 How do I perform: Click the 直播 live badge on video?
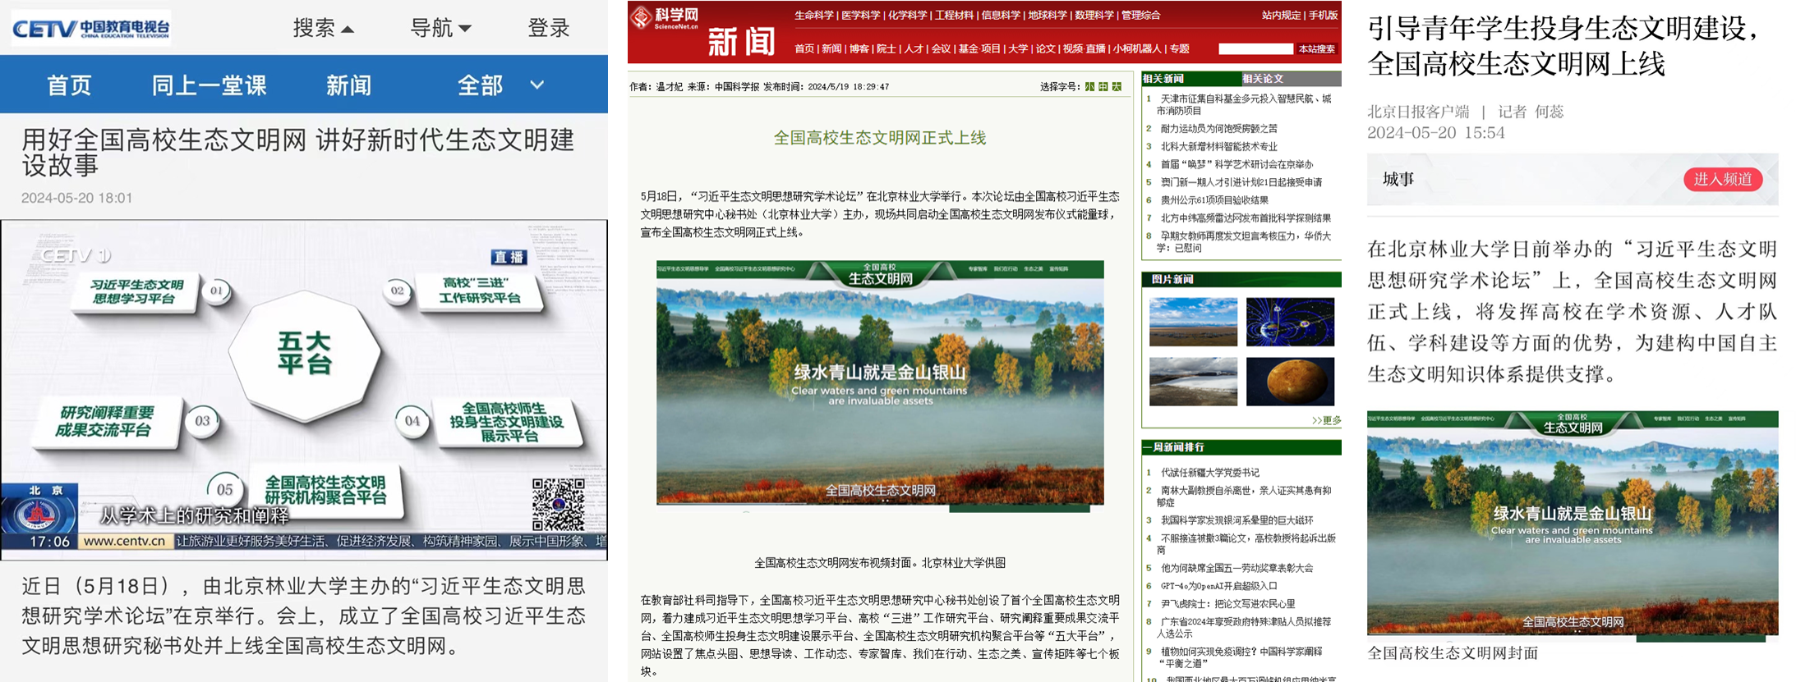point(509,257)
